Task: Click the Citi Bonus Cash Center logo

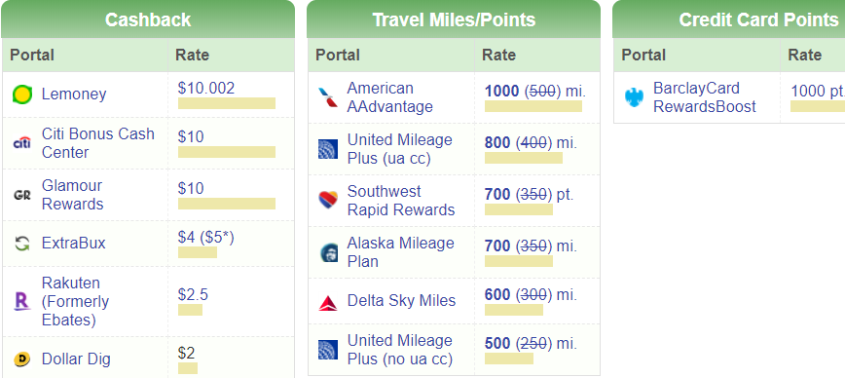Action: coord(22,143)
